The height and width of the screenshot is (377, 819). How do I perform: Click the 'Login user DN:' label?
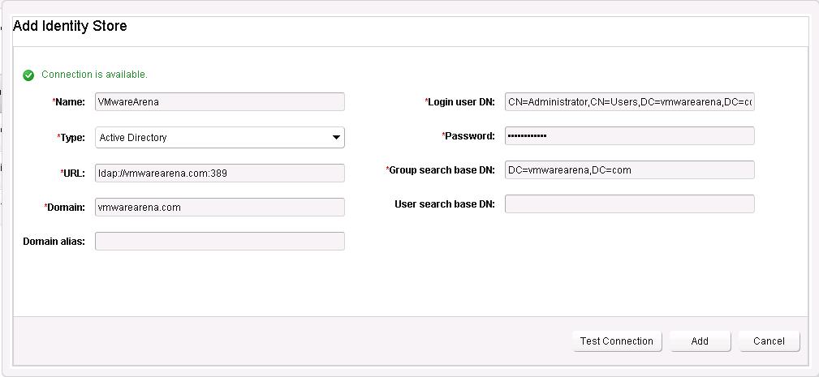tap(461, 102)
